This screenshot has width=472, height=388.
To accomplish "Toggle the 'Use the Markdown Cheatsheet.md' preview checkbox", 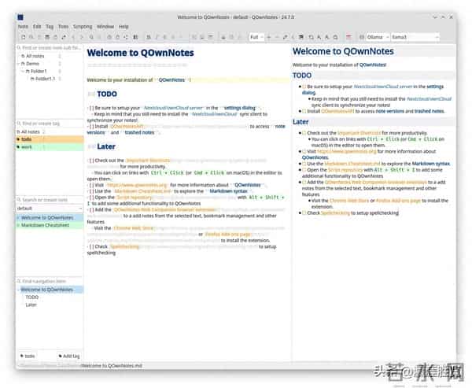I will tap(304, 163).
